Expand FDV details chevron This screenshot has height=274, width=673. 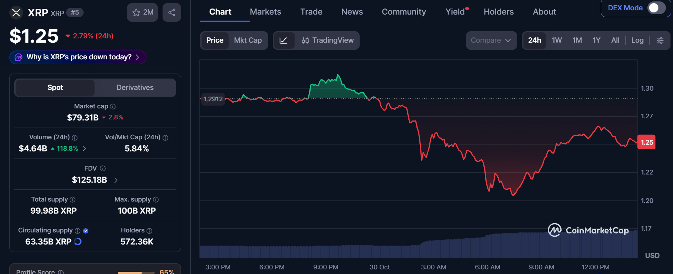click(116, 180)
